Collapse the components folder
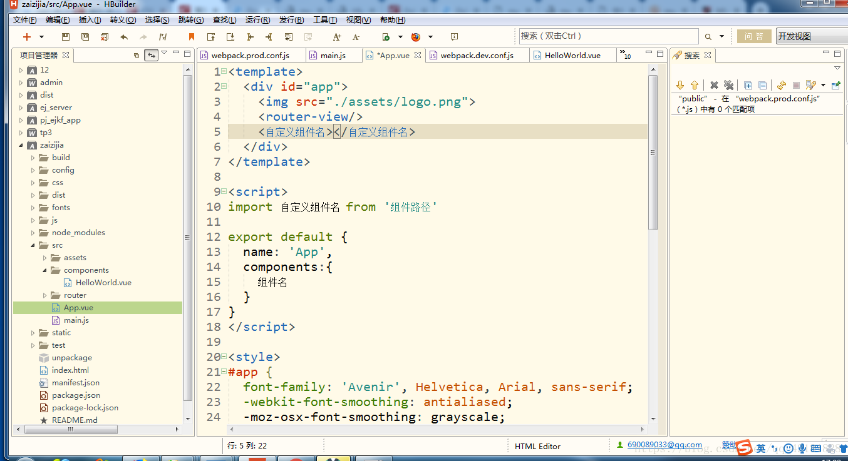Screen dimensions: 848x461 45,270
